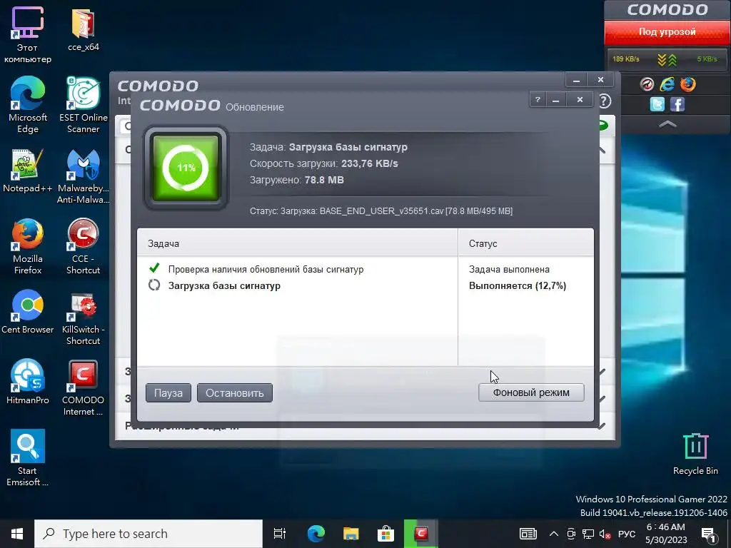Open Malwarebytes Anti-Malware shortcut

coord(83,176)
